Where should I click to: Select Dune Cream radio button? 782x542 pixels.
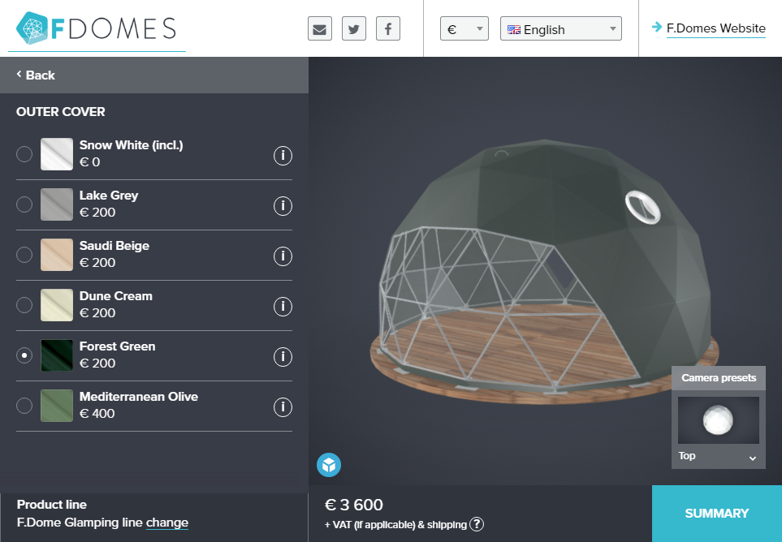(24, 305)
